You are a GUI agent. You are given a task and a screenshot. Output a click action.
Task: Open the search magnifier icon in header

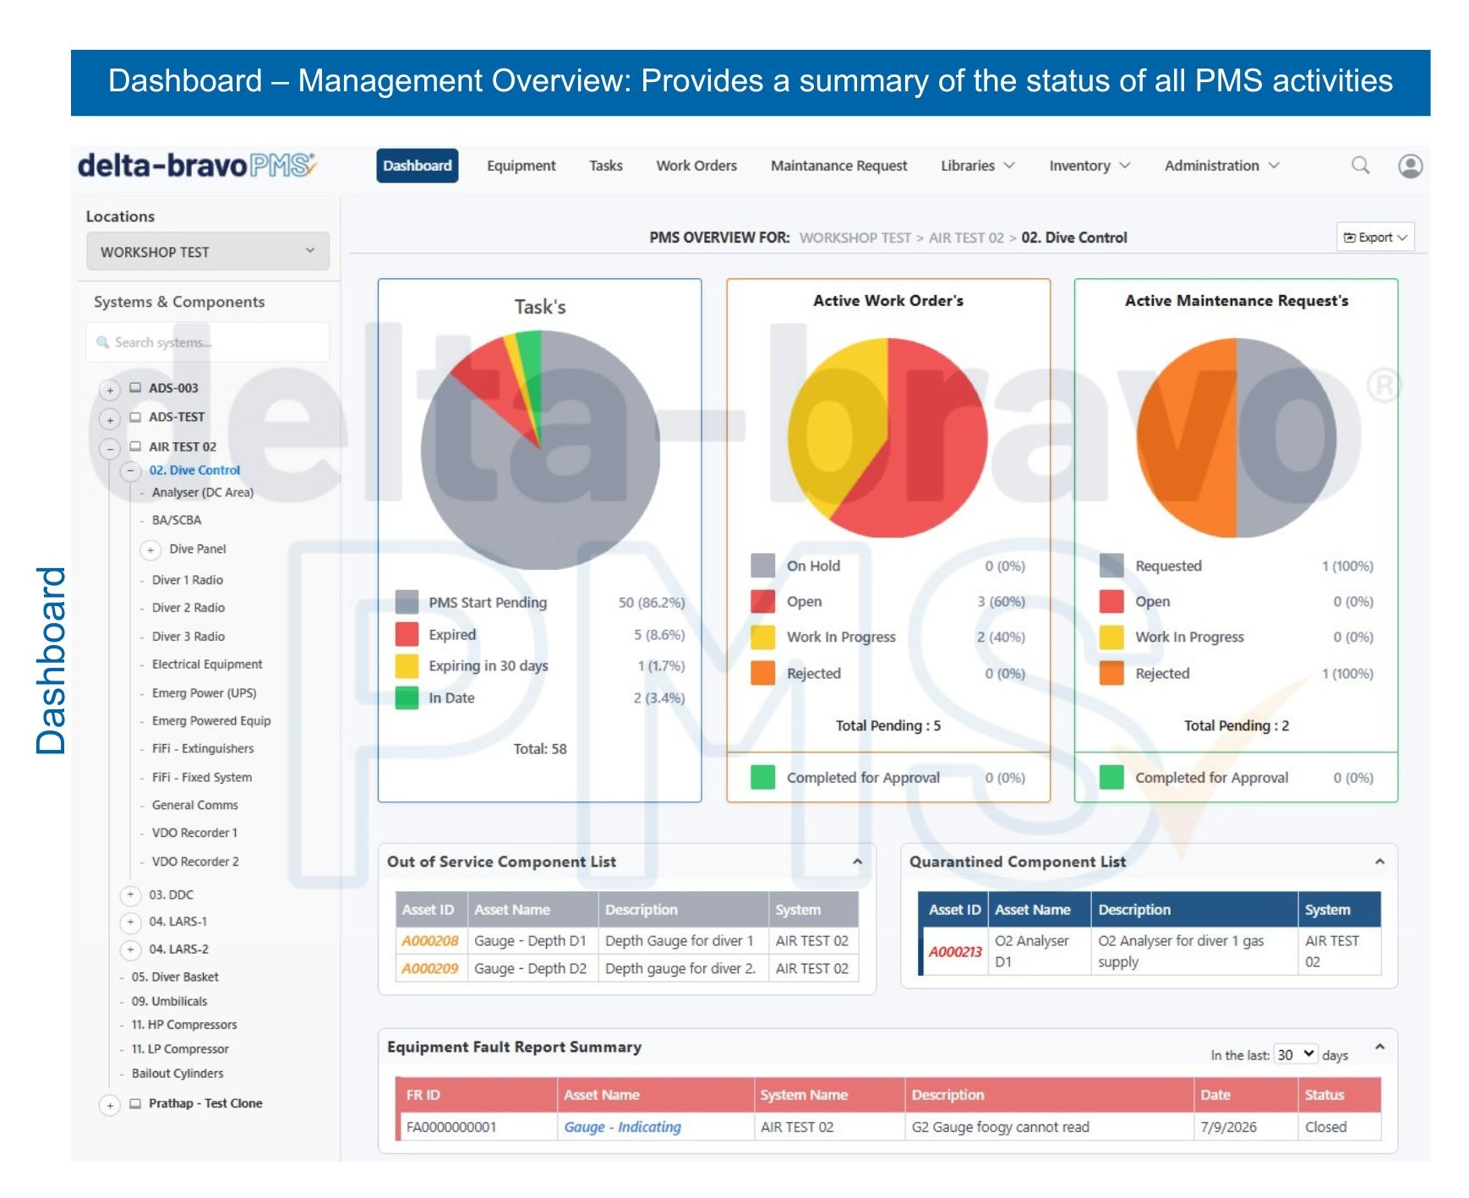pos(1360,166)
